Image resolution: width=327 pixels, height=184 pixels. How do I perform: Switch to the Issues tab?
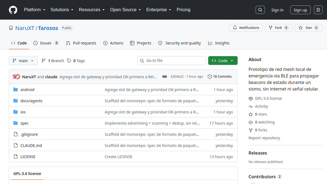click(46, 43)
